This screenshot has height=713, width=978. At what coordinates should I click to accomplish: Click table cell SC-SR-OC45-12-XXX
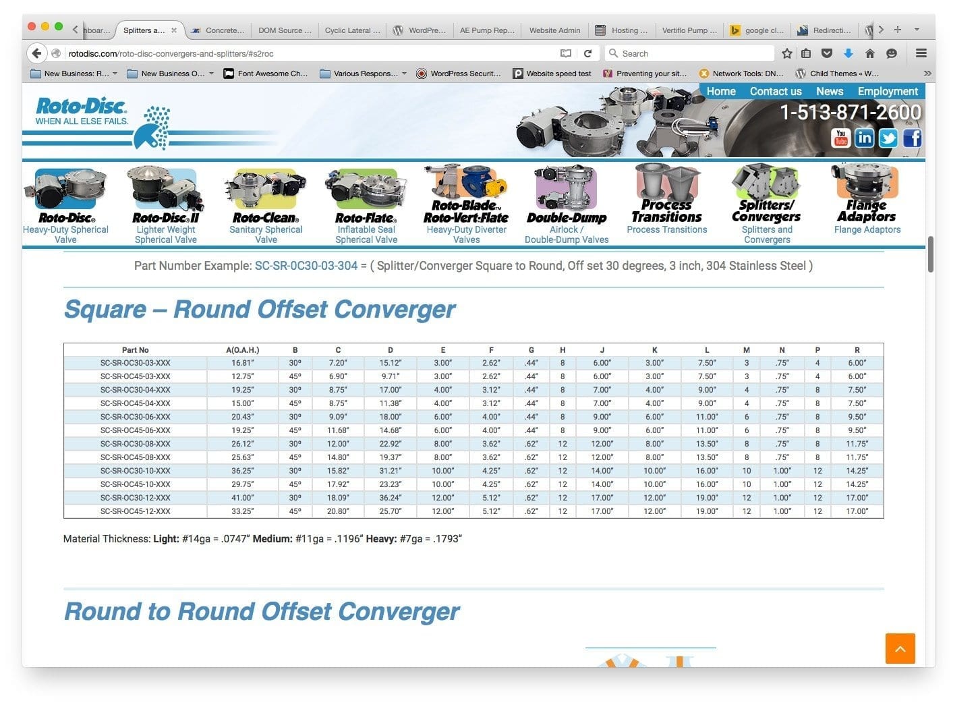136,511
